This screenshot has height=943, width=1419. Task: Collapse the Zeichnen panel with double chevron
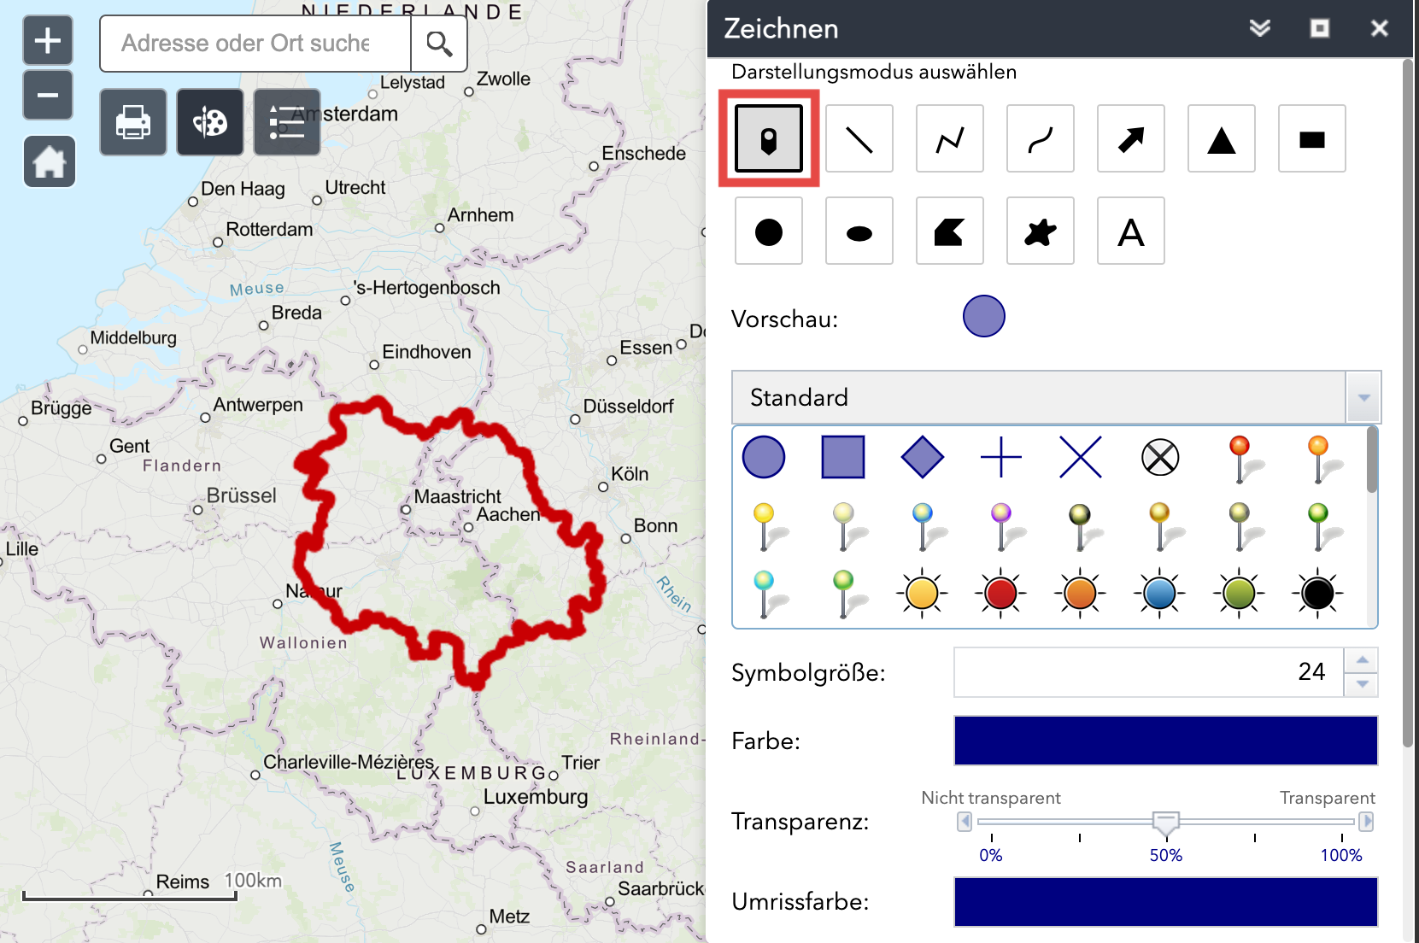coord(1259,28)
